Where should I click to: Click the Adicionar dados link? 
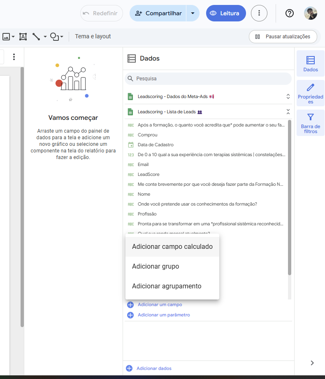click(x=153, y=368)
